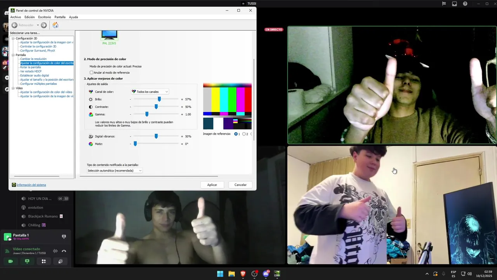This screenshot has width=497, height=280.
Task: Show hidden tray icons chevron
Action: point(427,274)
